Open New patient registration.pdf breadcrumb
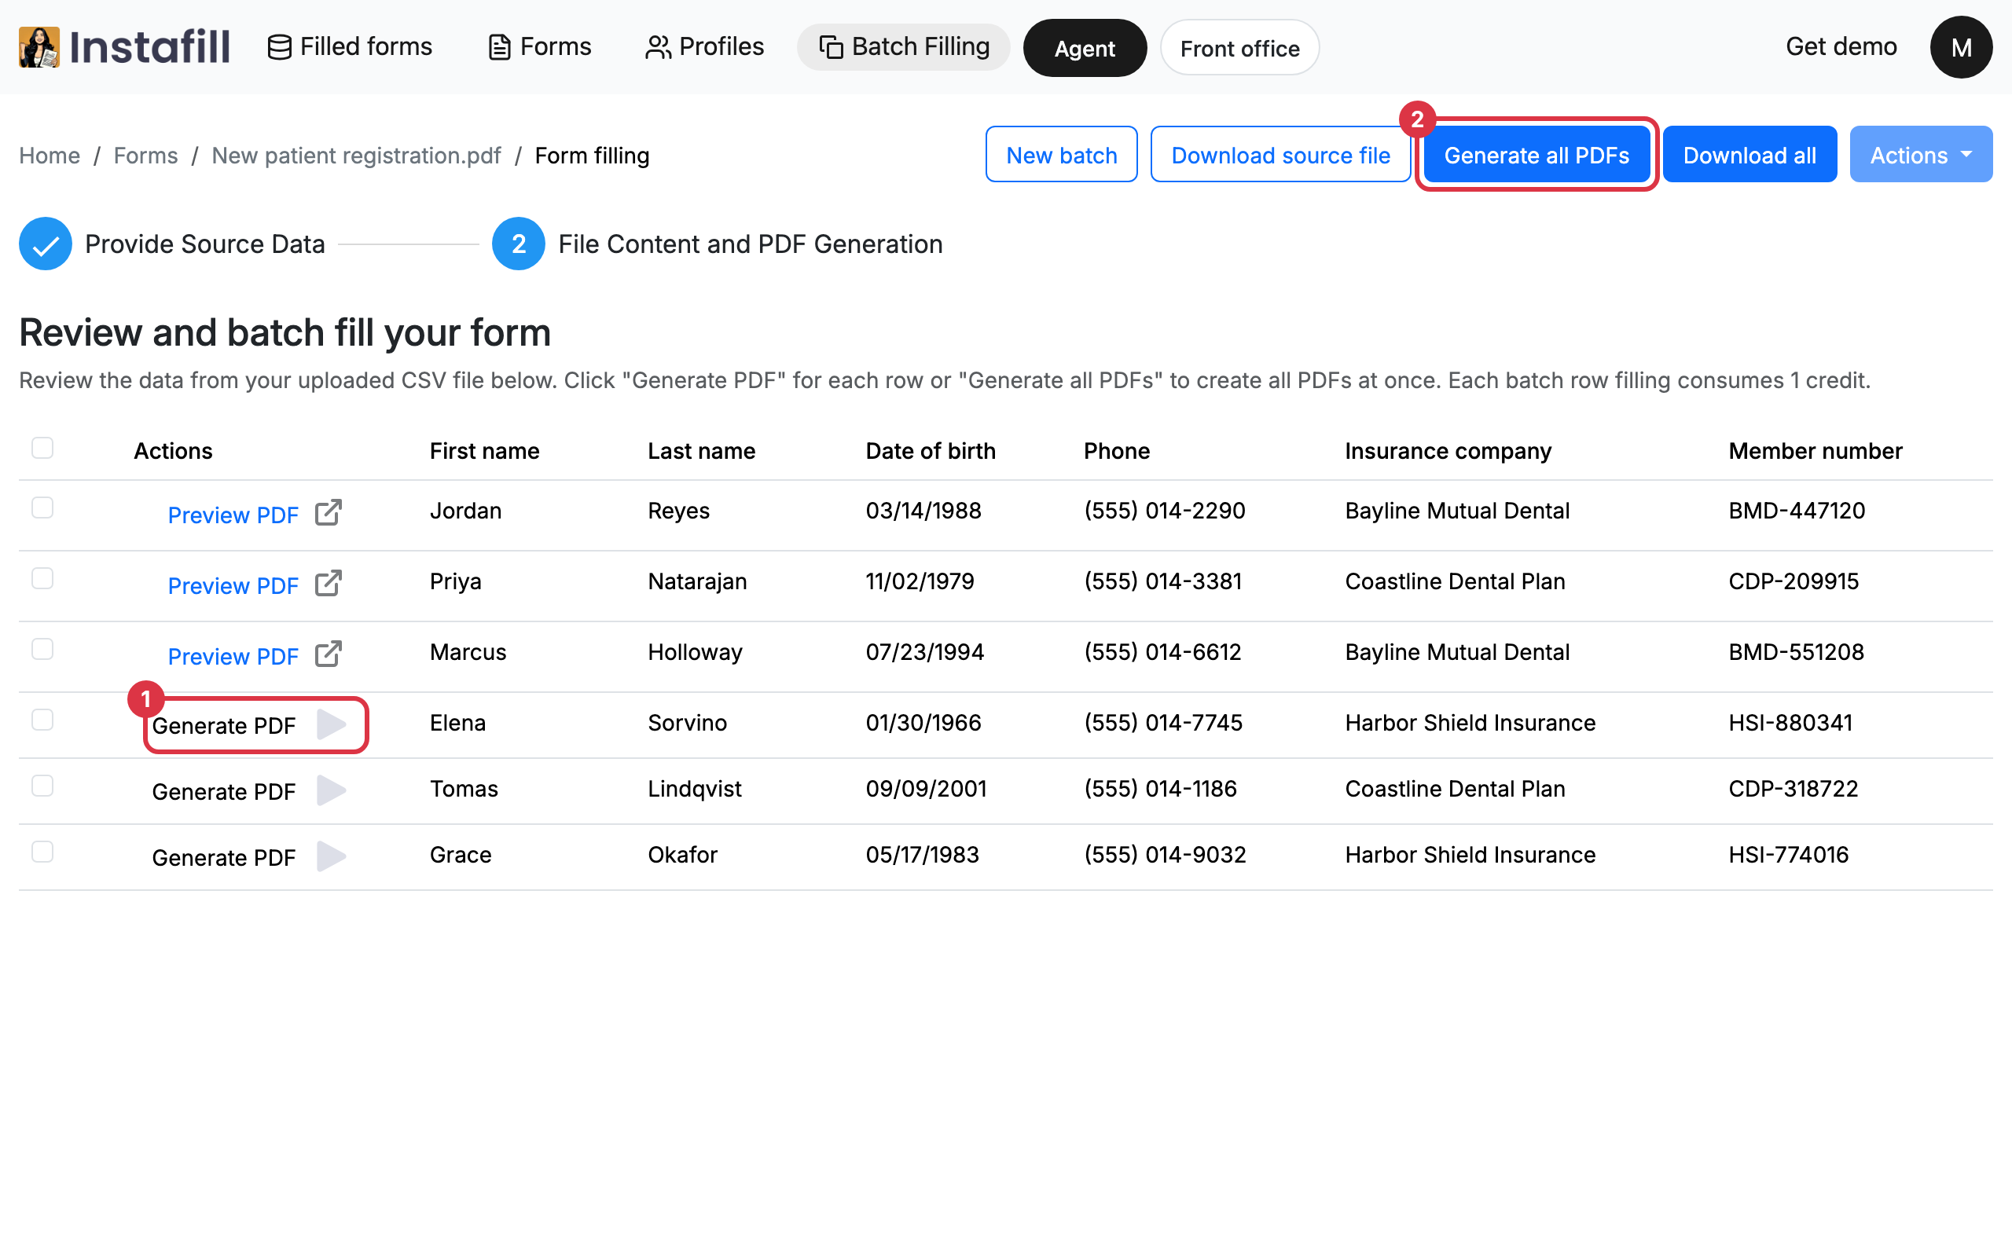The image size is (2012, 1257). coord(357,156)
